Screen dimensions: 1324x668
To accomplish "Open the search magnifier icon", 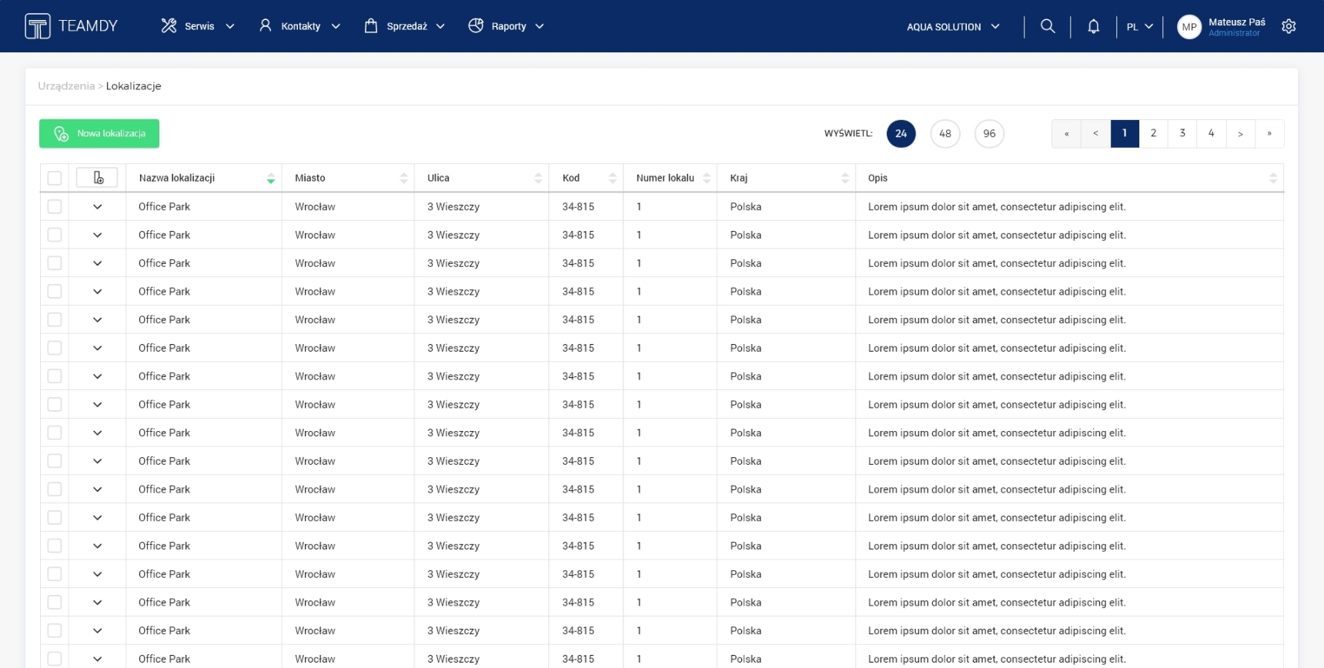I will [1047, 26].
